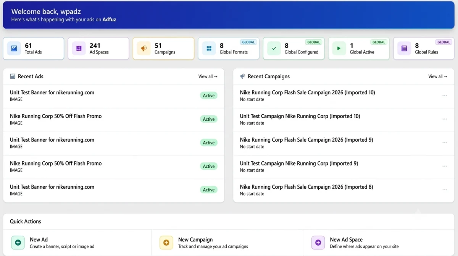The image size is (458, 256).
Task: Click GLOBAL badge on Global Formats card
Action: pos(248,42)
